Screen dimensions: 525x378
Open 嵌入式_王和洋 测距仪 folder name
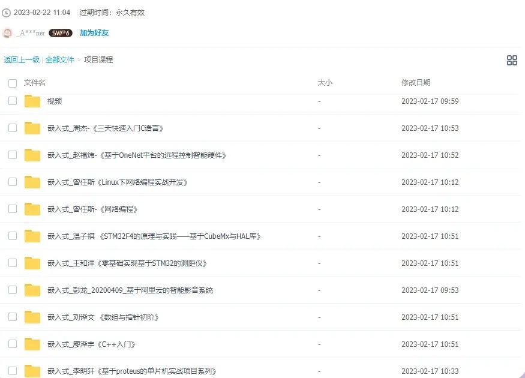pos(127,263)
